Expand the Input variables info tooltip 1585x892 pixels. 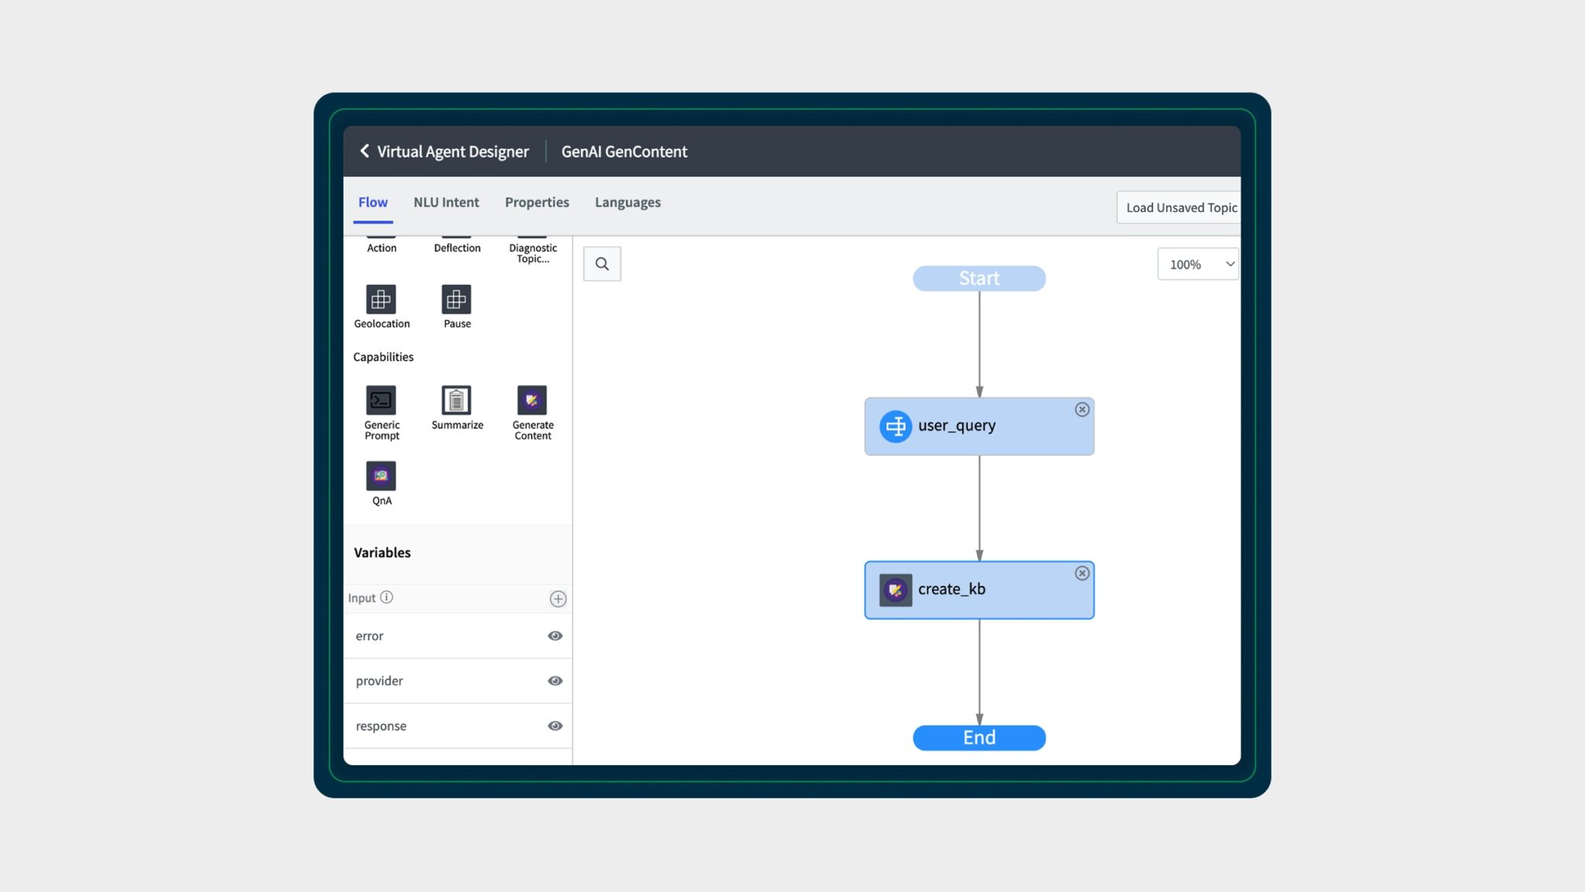click(x=385, y=598)
